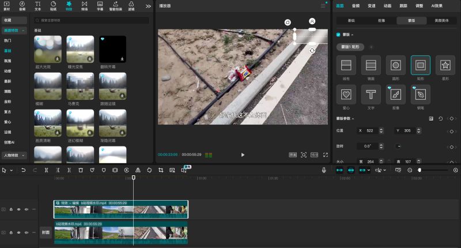Select the heart (爱心) mask shape
Screen dimensions: 461x248
coord(346,95)
